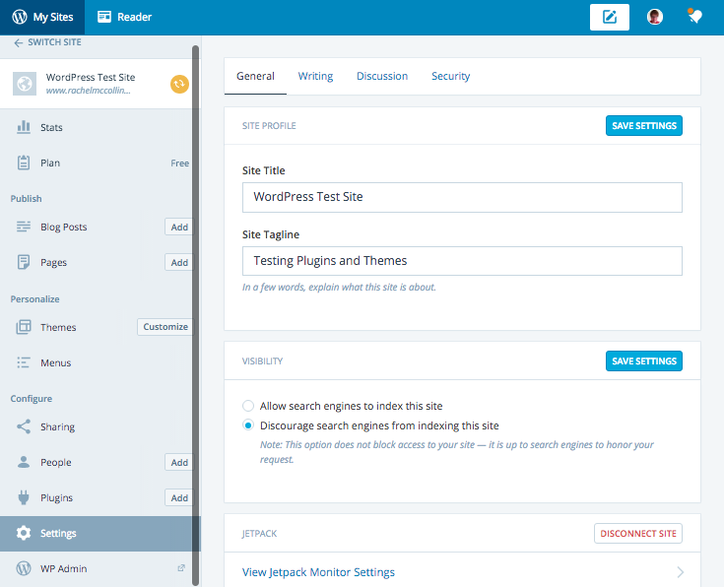The height and width of the screenshot is (587, 724).
Task: Click the WordPress Test Site name
Action: click(91, 77)
